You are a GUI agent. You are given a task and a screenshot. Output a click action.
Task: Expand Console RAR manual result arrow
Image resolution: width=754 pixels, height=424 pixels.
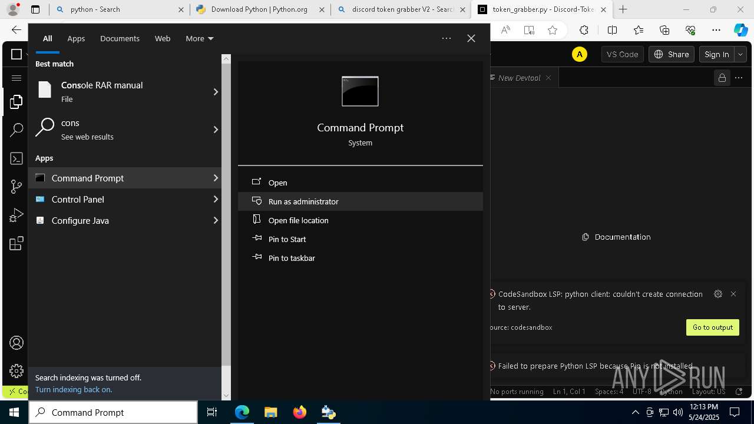coord(216,91)
